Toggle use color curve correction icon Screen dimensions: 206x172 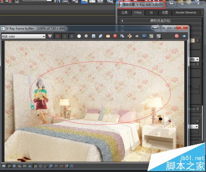coord(25,166)
